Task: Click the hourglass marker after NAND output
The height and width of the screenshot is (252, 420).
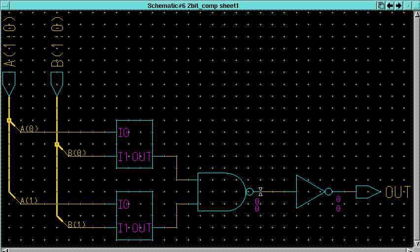Action: point(260,192)
